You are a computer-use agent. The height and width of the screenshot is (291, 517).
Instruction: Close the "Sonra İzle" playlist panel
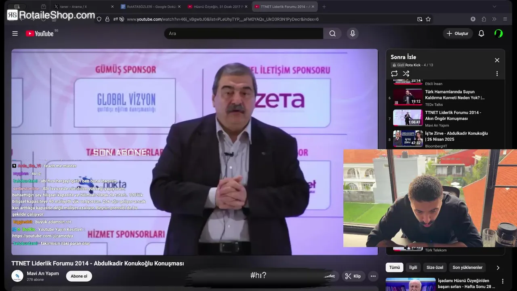click(x=497, y=60)
